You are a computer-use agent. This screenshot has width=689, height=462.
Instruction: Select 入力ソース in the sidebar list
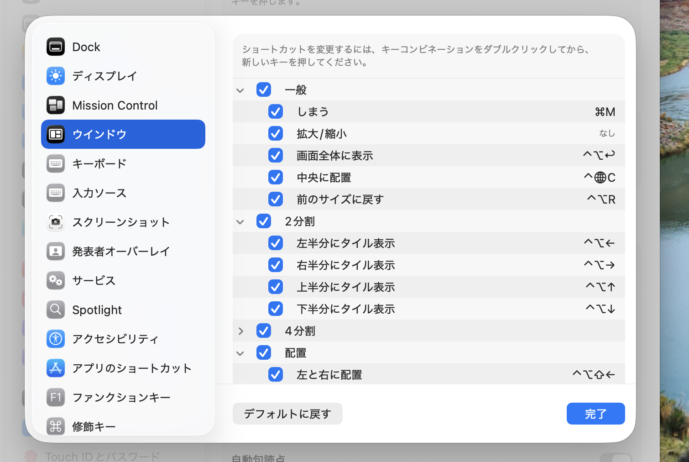click(x=99, y=193)
